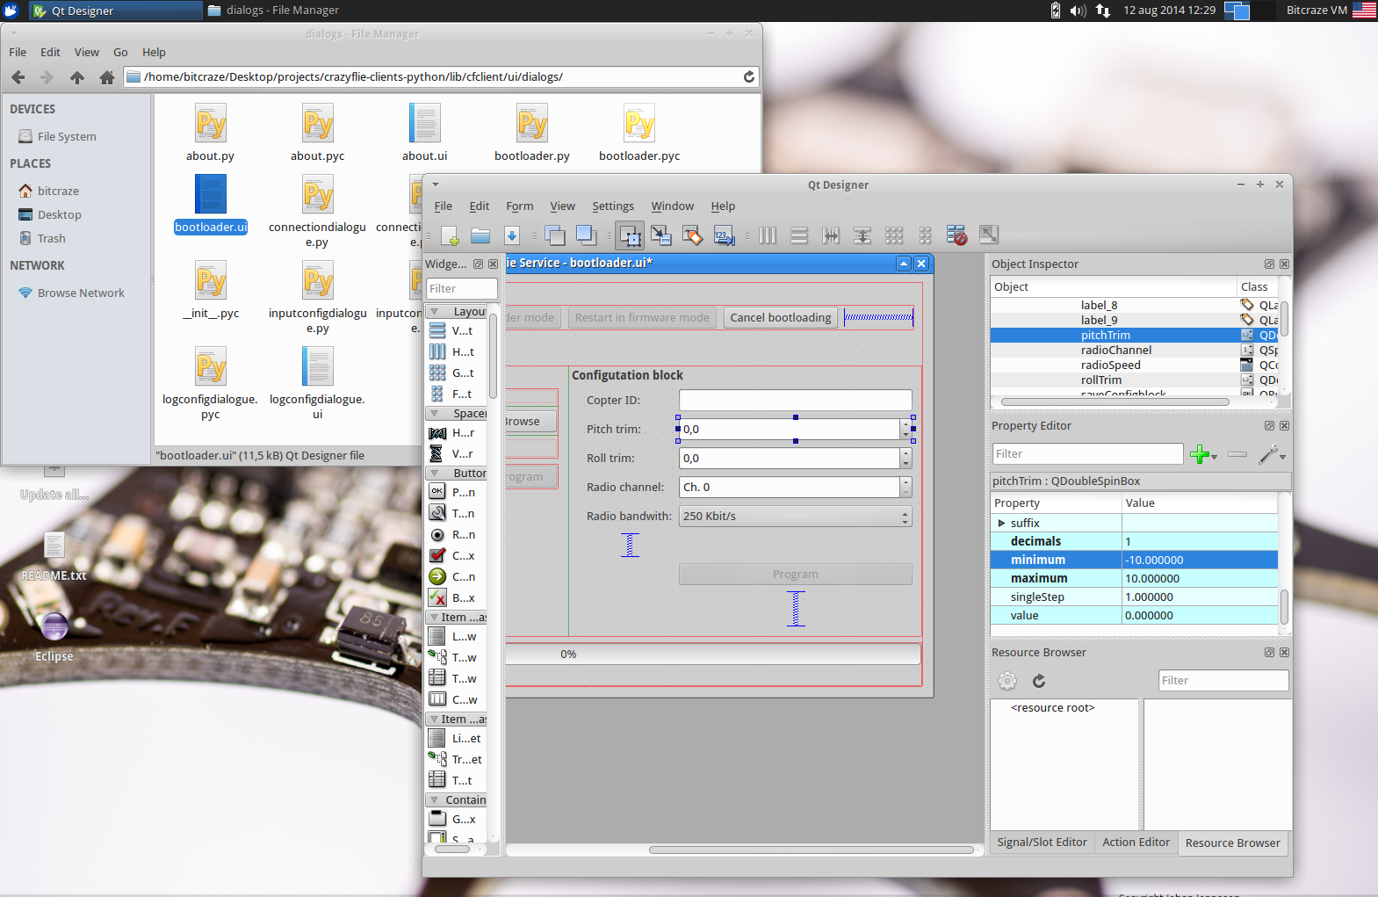Open the Settings menu in Qt Designer
The image size is (1378, 897).
pos(612,206)
